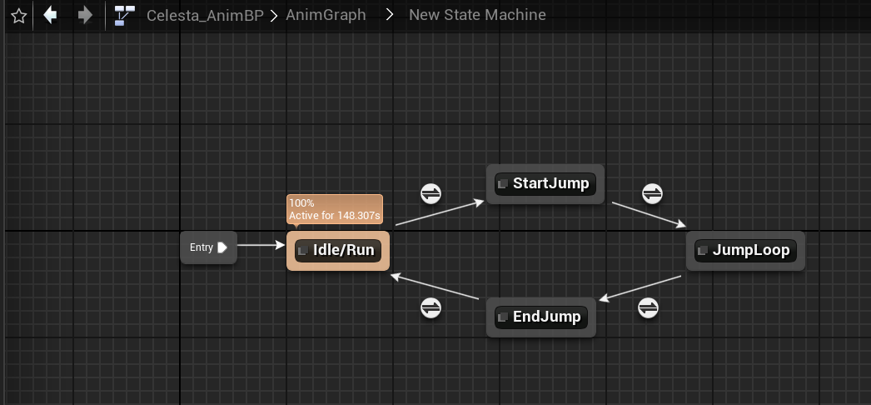Click the small state icon in StartJump

pos(503,184)
